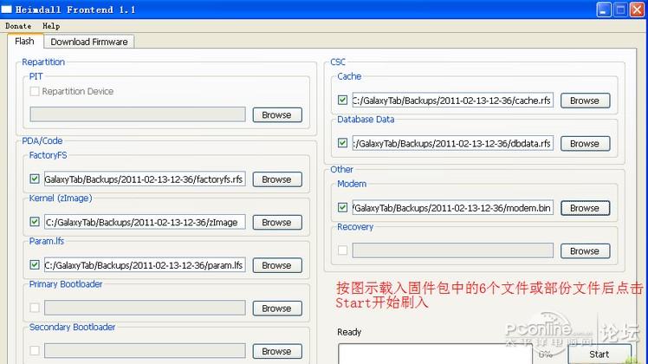Enable the Secondary Bootloader checkbox
The image size is (648, 364).
(x=35, y=351)
